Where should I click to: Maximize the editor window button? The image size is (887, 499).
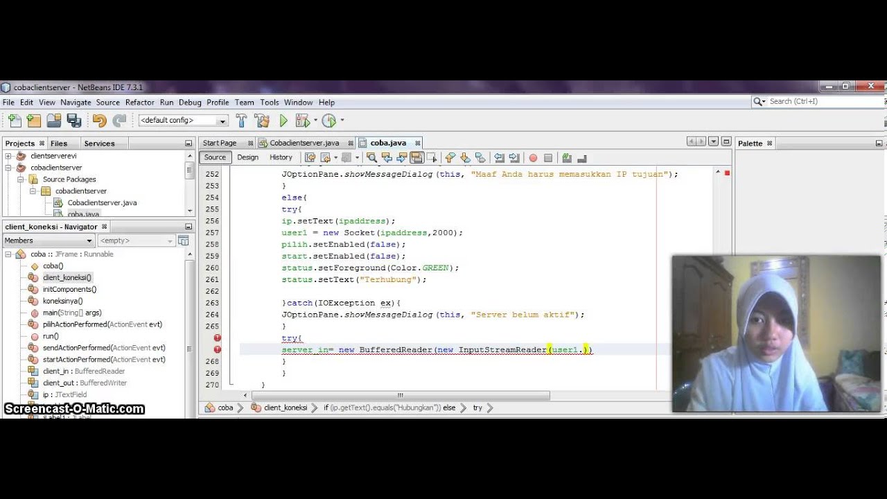tap(726, 141)
